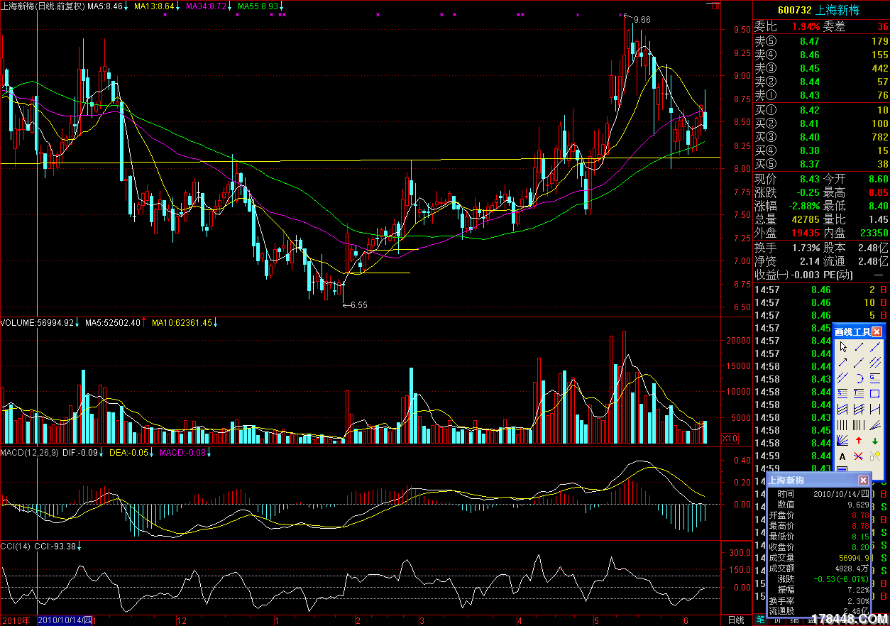This screenshot has width=890, height=626.
Task: Choose the arrow line tool
Action: [842, 363]
